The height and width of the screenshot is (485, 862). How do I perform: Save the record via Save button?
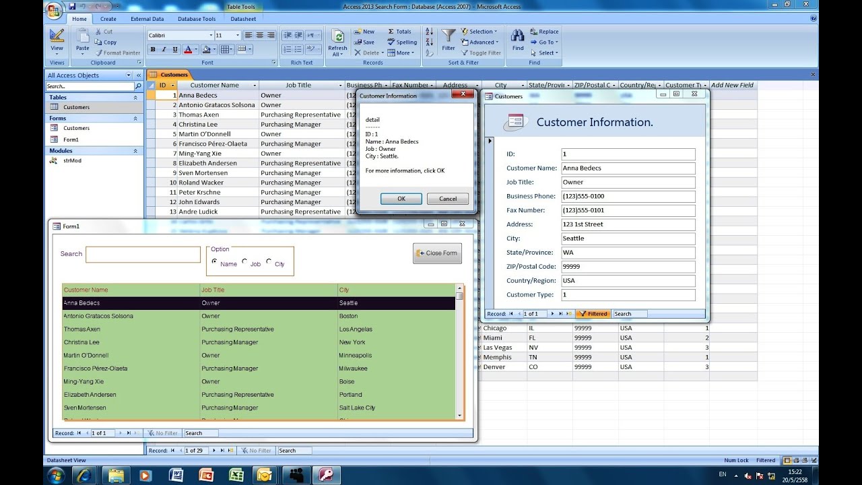[364, 42]
